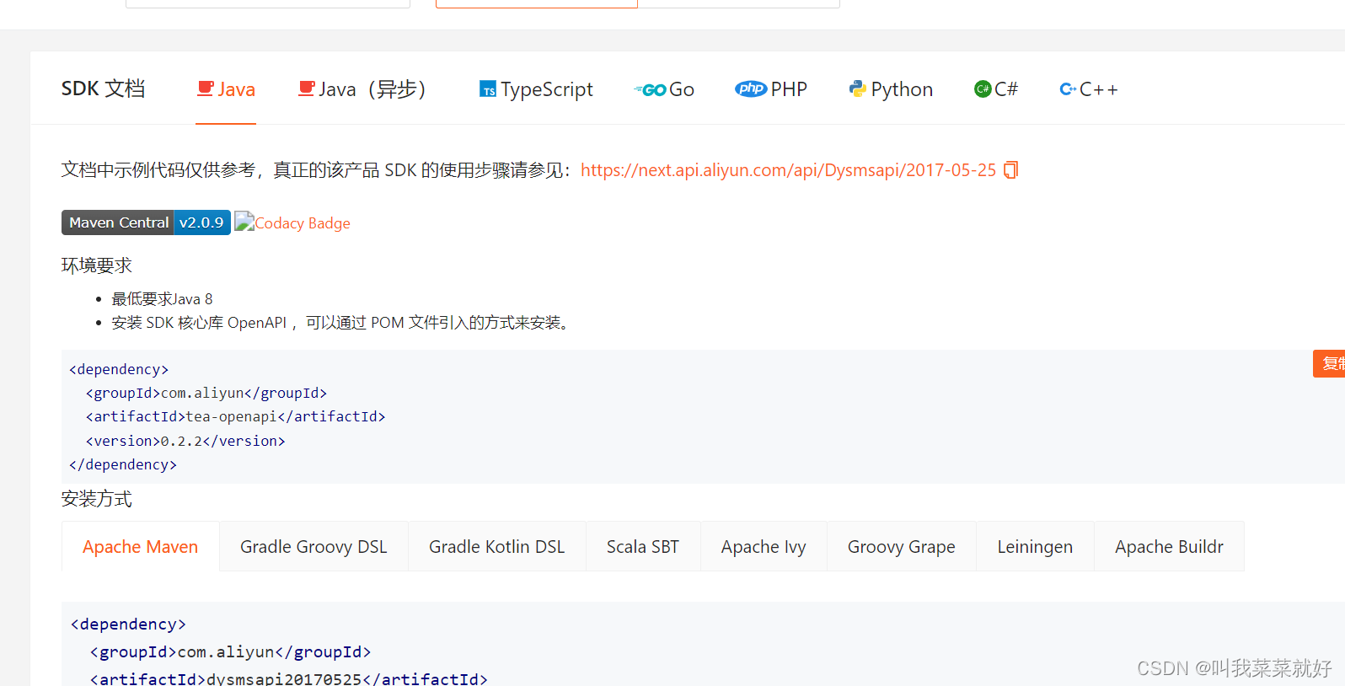Click the Go gopher logo icon

coord(650,89)
